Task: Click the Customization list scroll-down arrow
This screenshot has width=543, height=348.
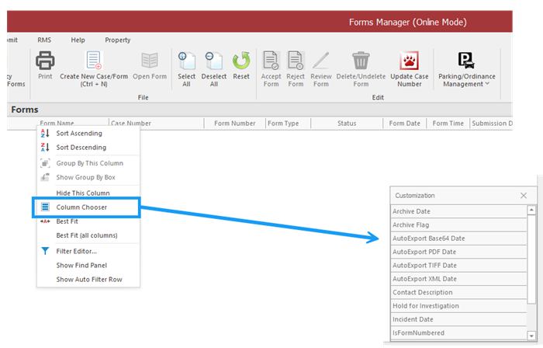Action: pos(531,342)
